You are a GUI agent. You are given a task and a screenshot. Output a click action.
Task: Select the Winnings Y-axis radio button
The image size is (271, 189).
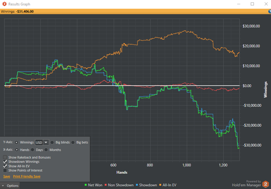[16, 142]
